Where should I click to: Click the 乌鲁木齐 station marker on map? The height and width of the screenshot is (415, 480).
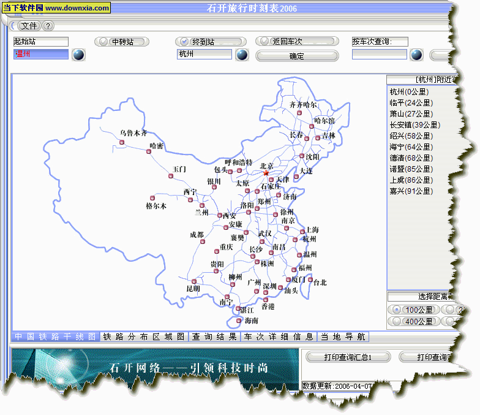121,145
